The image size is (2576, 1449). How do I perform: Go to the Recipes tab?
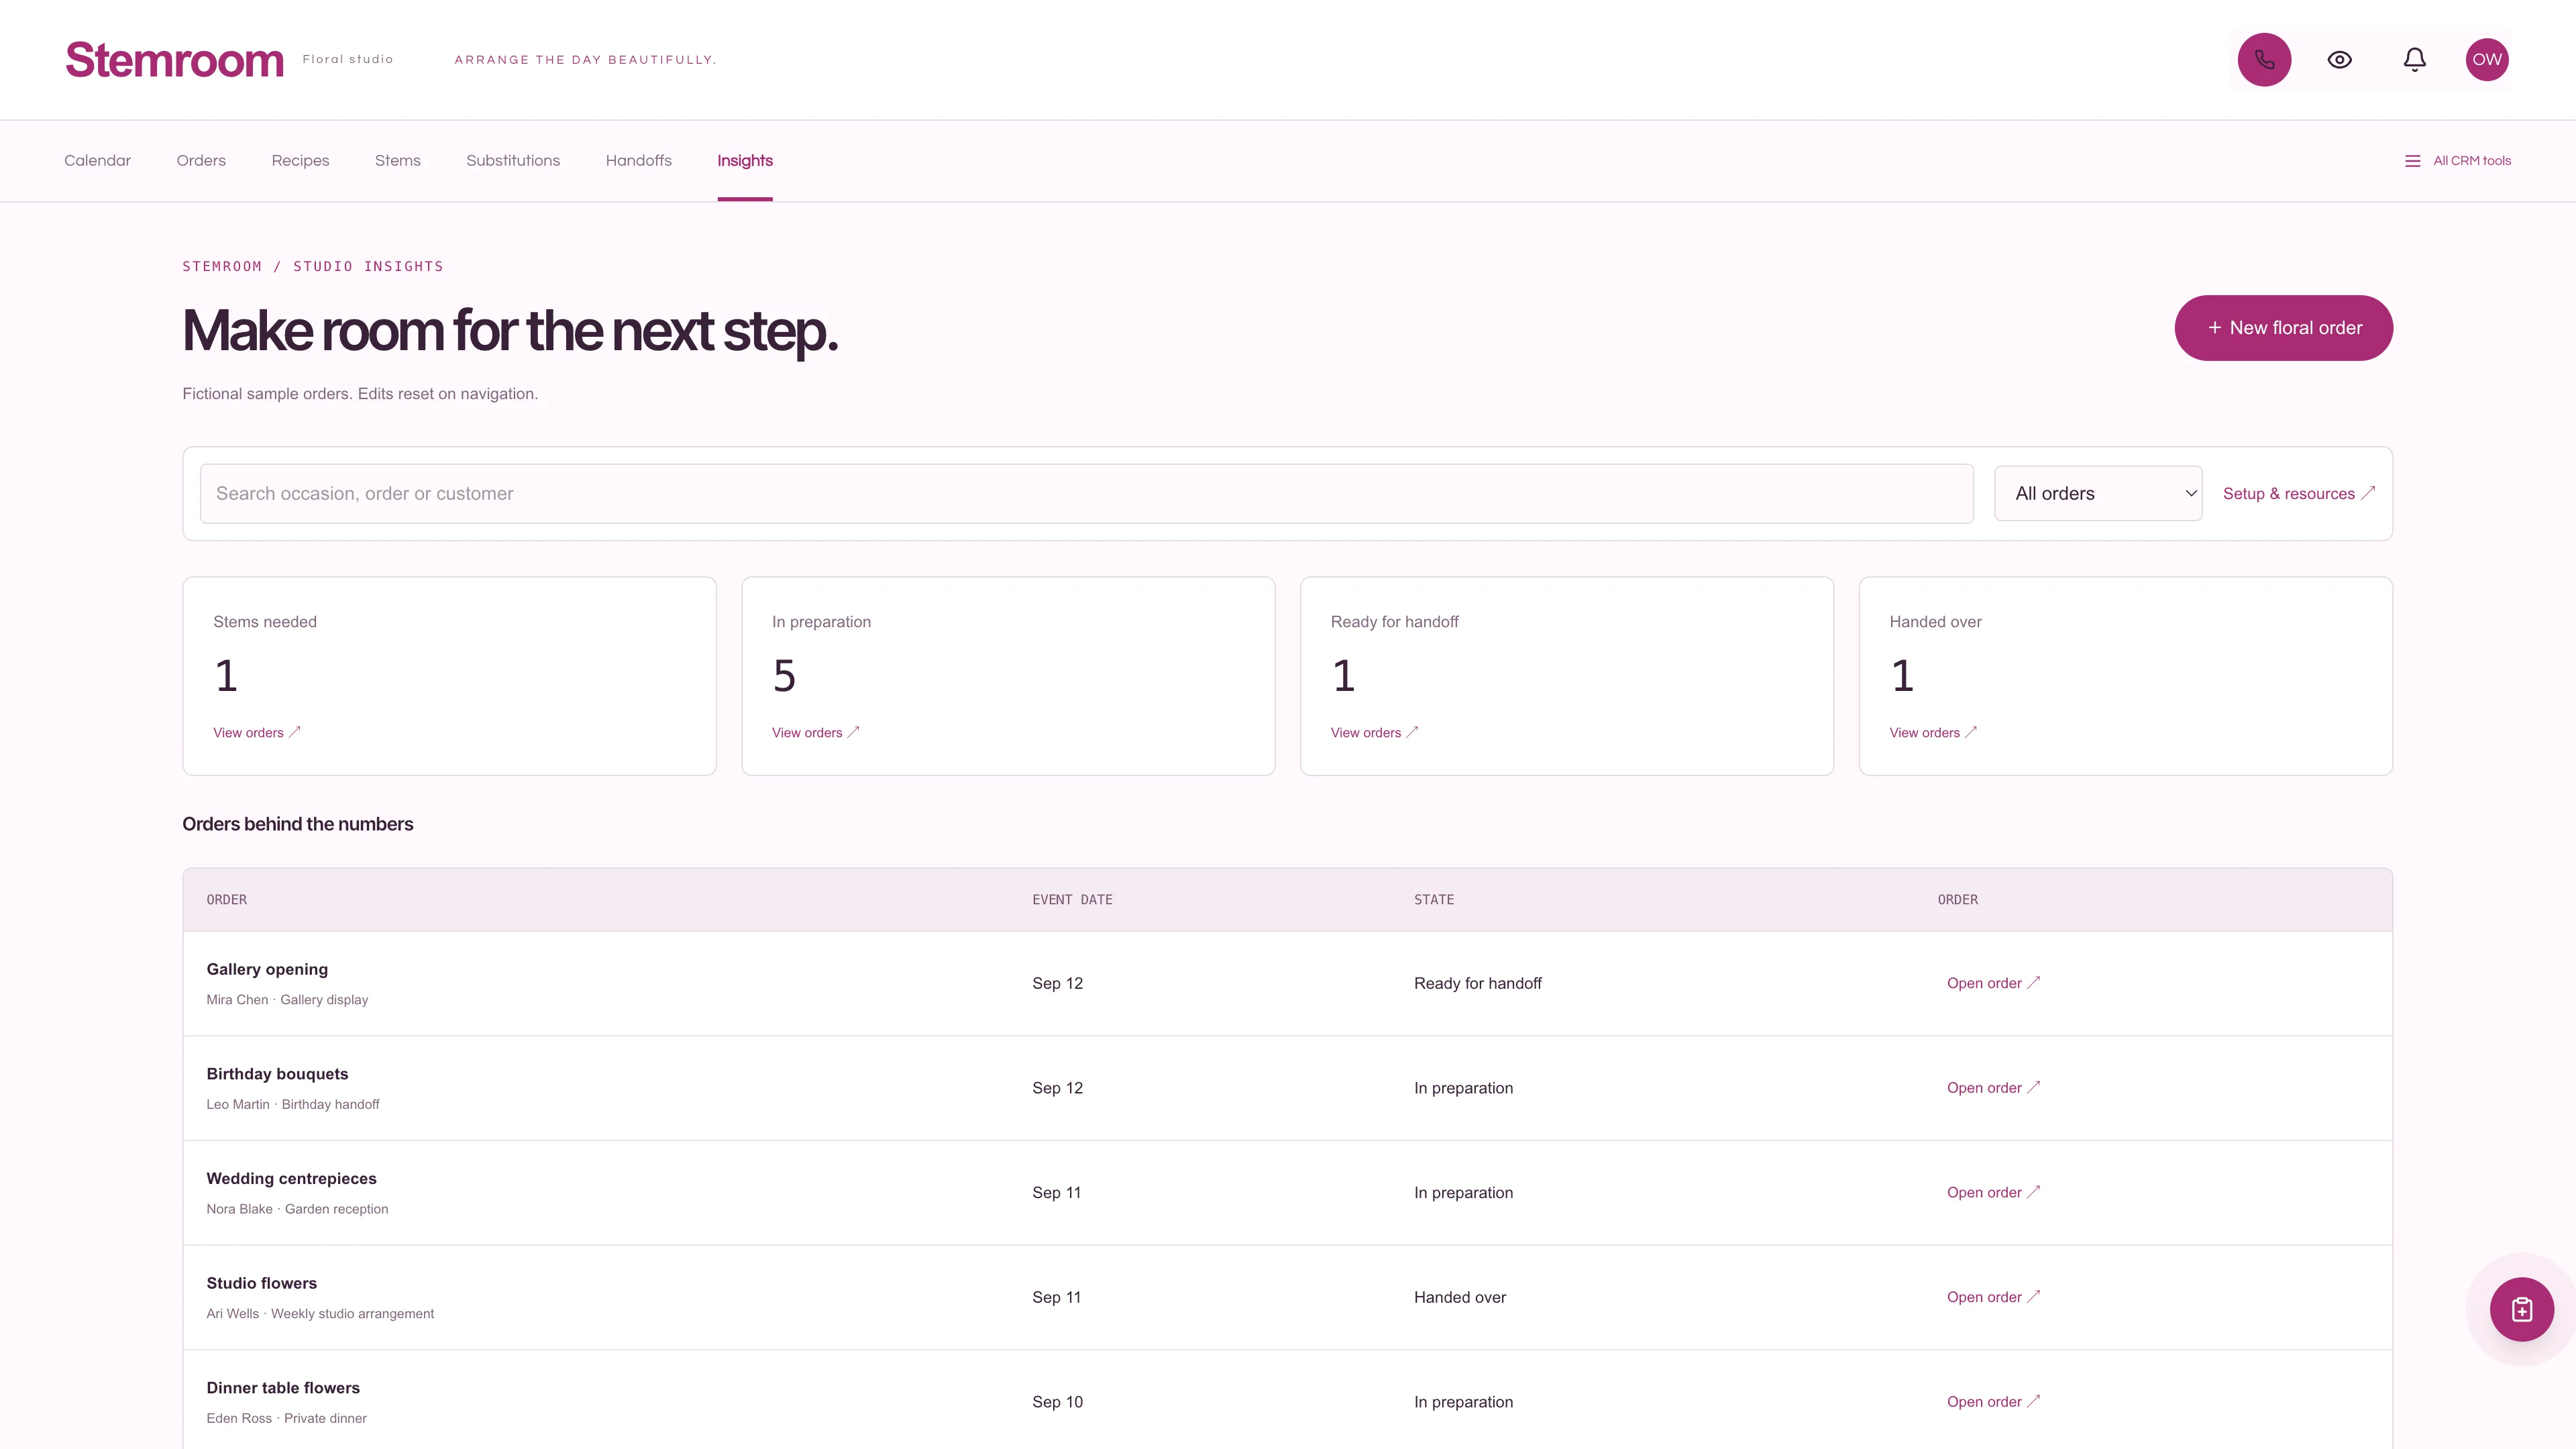click(x=300, y=161)
